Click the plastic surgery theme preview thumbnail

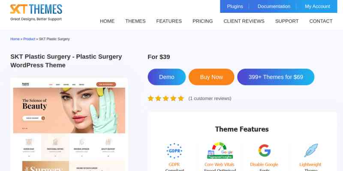point(69,124)
